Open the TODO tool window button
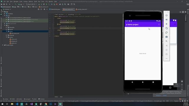189x106 pixels. 12,99
